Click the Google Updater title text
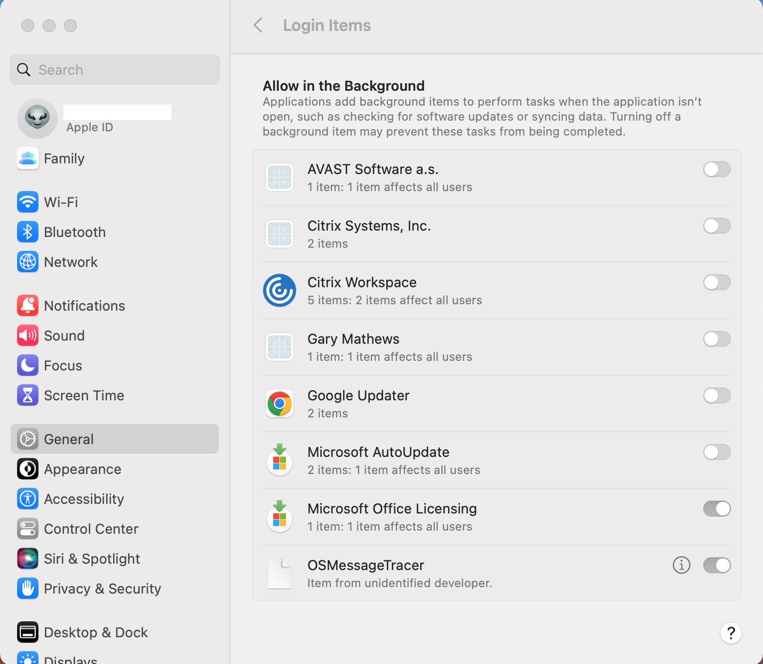Viewport: 763px width, 664px height. click(x=359, y=396)
